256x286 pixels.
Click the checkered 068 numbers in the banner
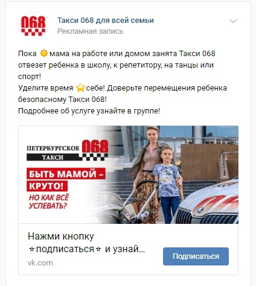(95, 150)
